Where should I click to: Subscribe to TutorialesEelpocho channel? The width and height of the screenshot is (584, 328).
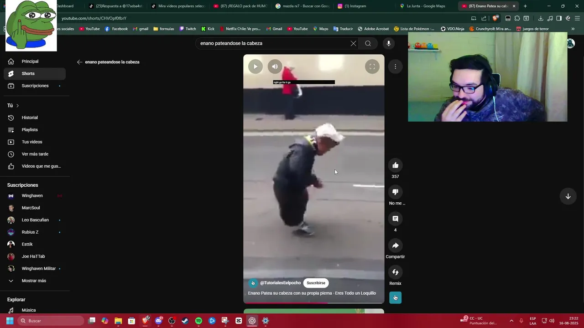tap(316, 283)
